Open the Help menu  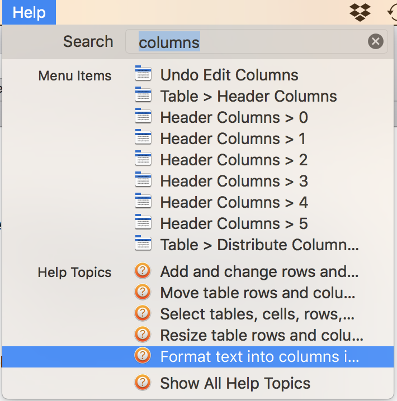click(x=29, y=12)
